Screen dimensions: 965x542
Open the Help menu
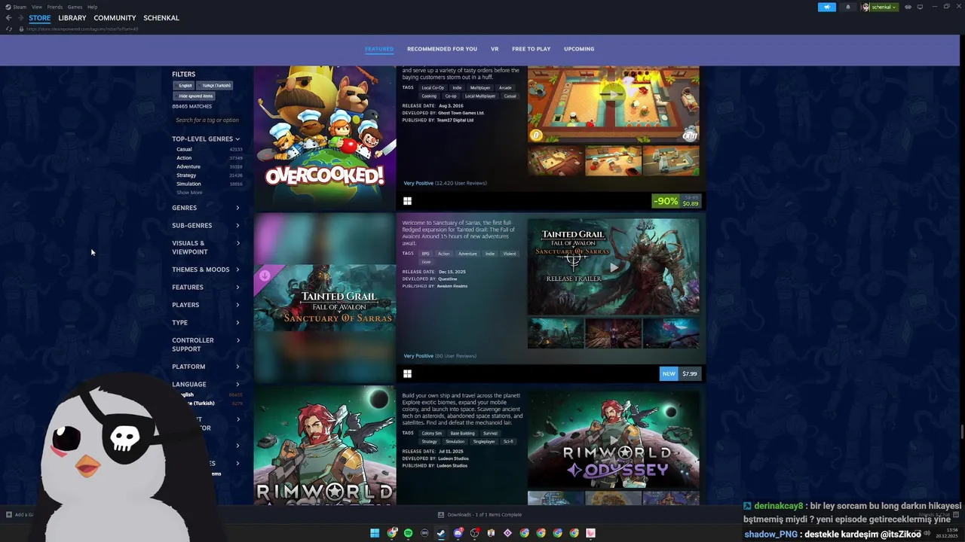pos(92,7)
